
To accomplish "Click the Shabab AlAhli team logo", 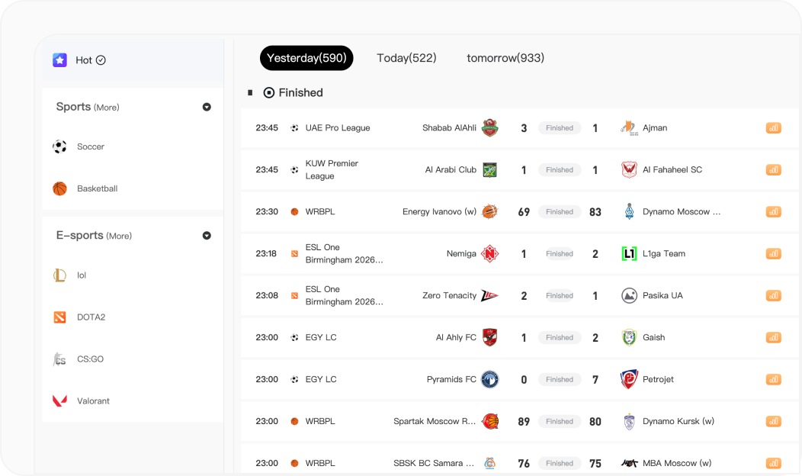I will tap(489, 128).
